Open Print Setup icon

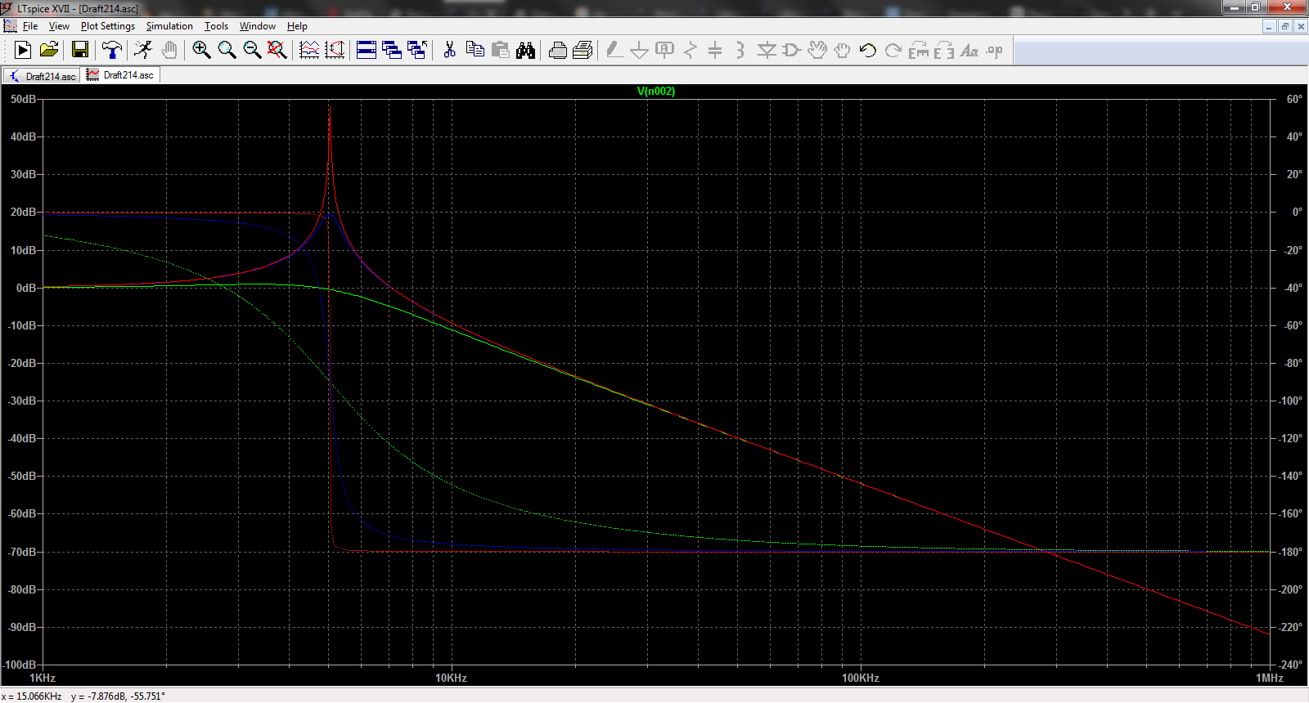click(583, 50)
